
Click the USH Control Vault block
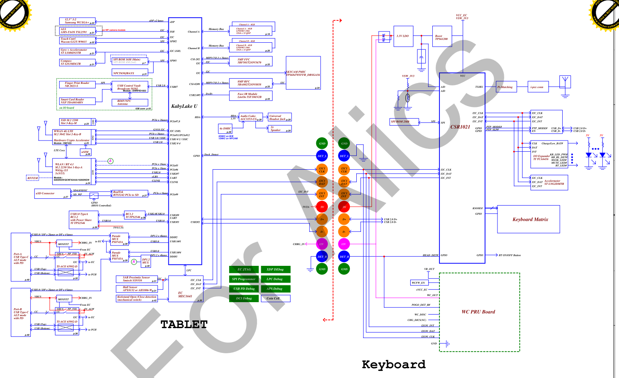[x=130, y=87]
